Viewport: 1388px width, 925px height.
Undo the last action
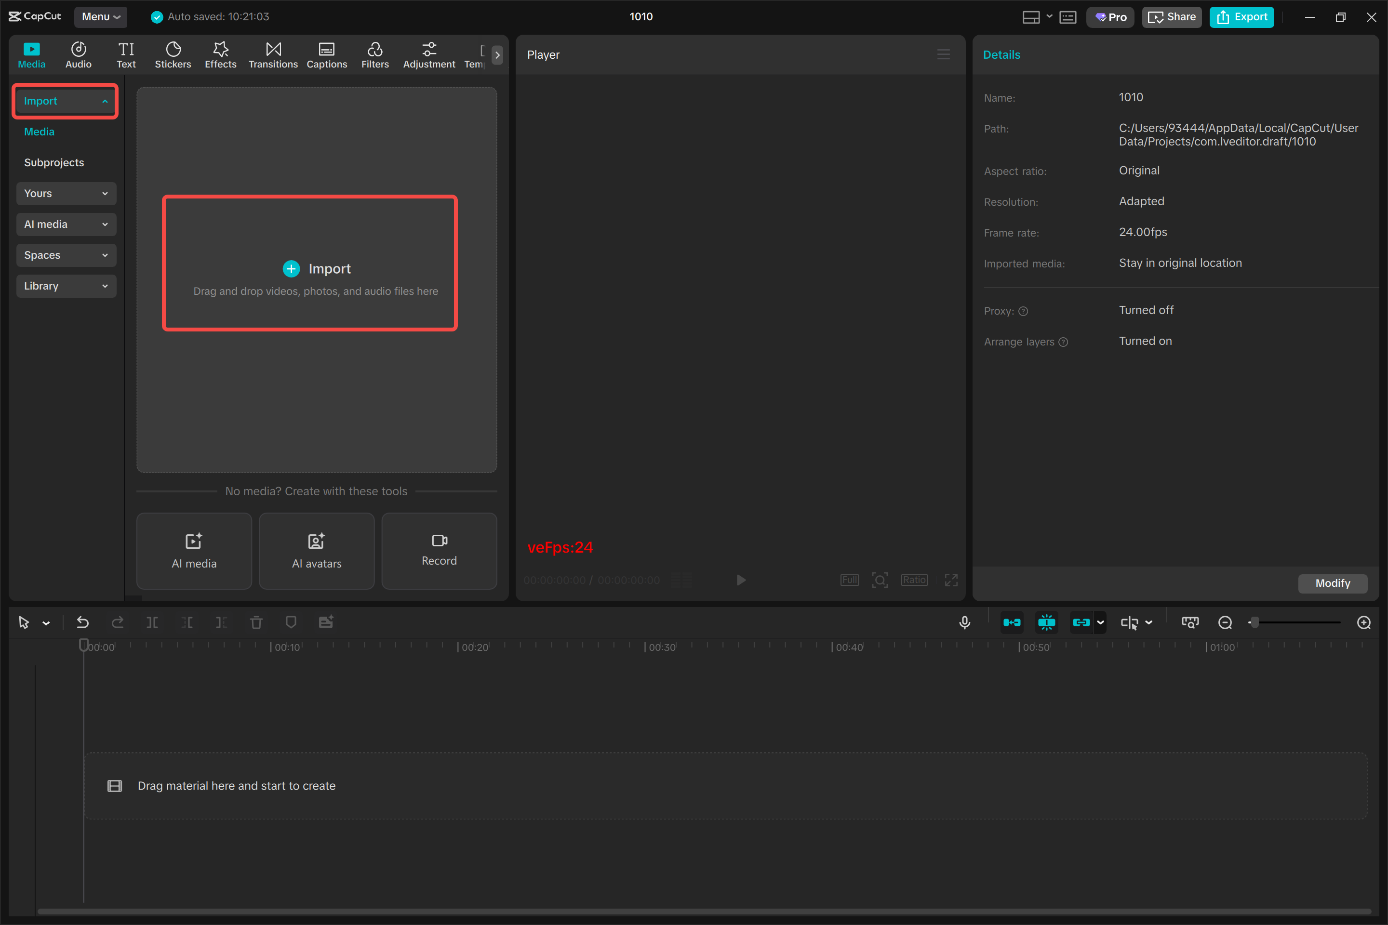click(82, 622)
